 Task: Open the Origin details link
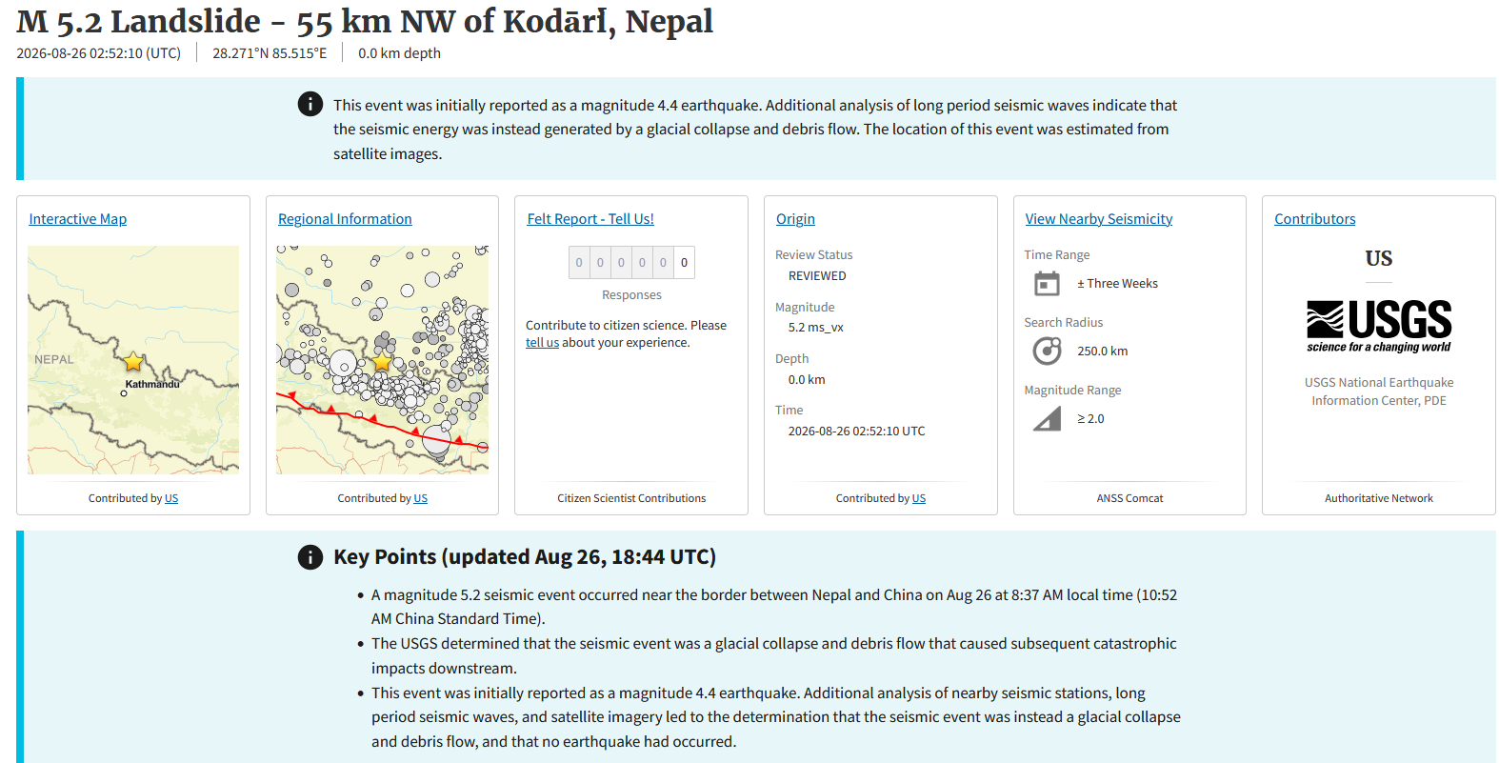click(x=795, y=219)
